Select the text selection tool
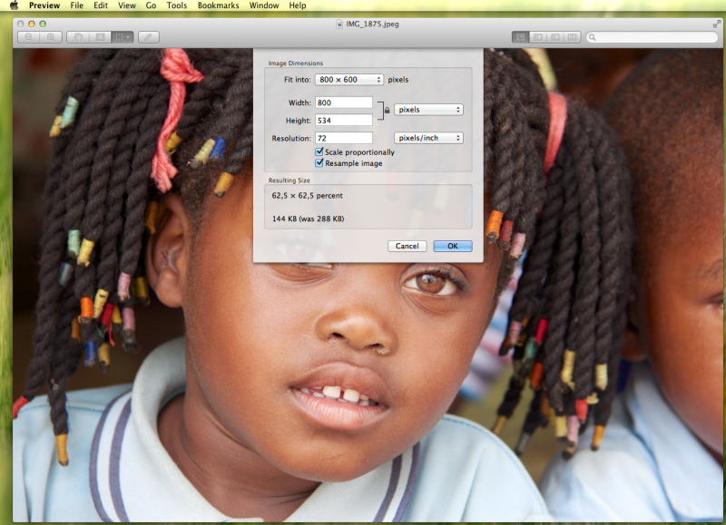Image resolution: width=726 pixels, height=525 pixels. coord(100,37)
